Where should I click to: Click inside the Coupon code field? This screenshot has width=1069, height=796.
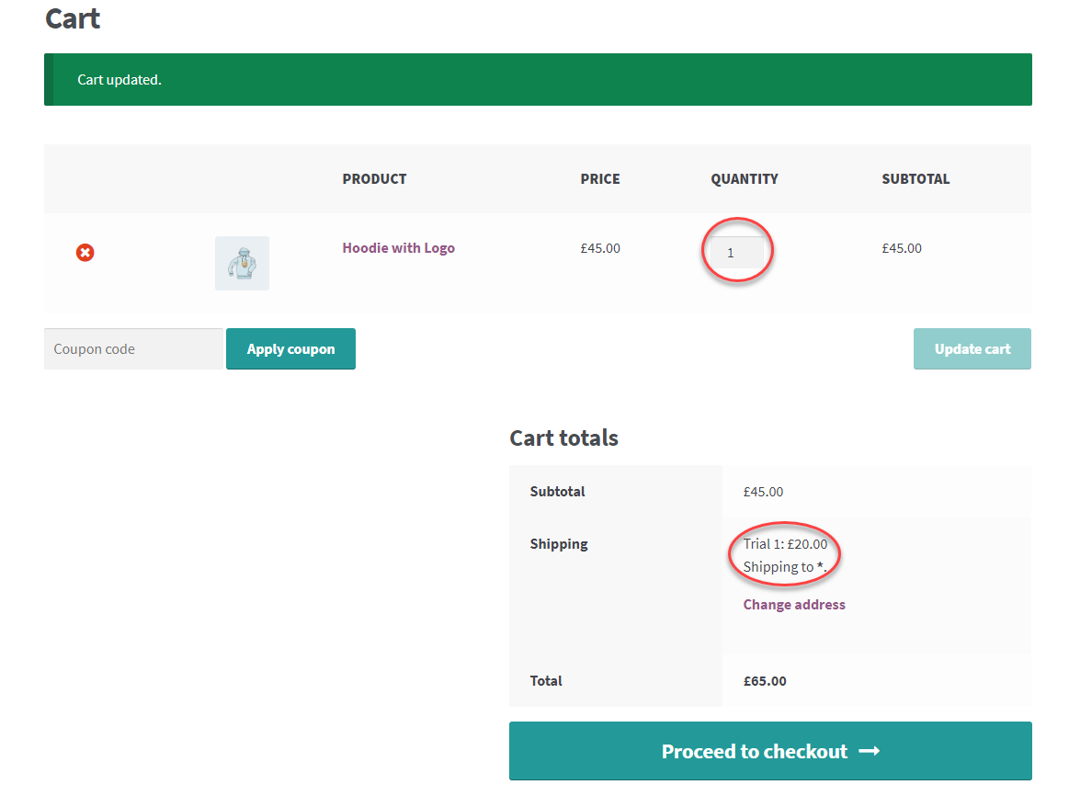click(x=132, y=348)
